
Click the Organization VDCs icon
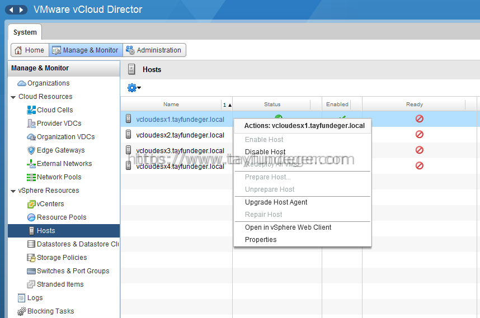[x=31, y=137]
